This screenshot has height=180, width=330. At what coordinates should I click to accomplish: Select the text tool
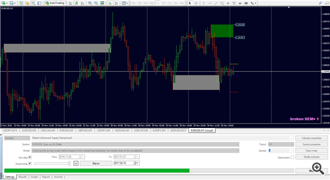point(228,3)
